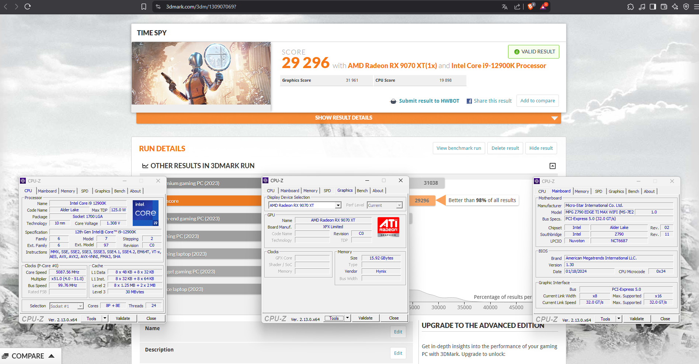Screen dimensions: 699x364
Task: Click Edit button next to Description
Action: pos(398,353)
